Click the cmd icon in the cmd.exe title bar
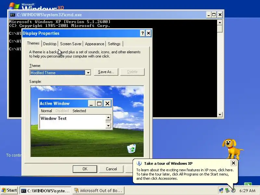The image size is (260, 195). 13,15
